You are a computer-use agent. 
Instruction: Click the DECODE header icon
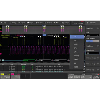pyautogui.click(x=88, y=23)
